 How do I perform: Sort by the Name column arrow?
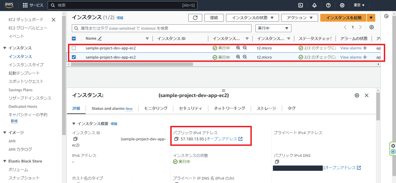[x=147, y=38]
